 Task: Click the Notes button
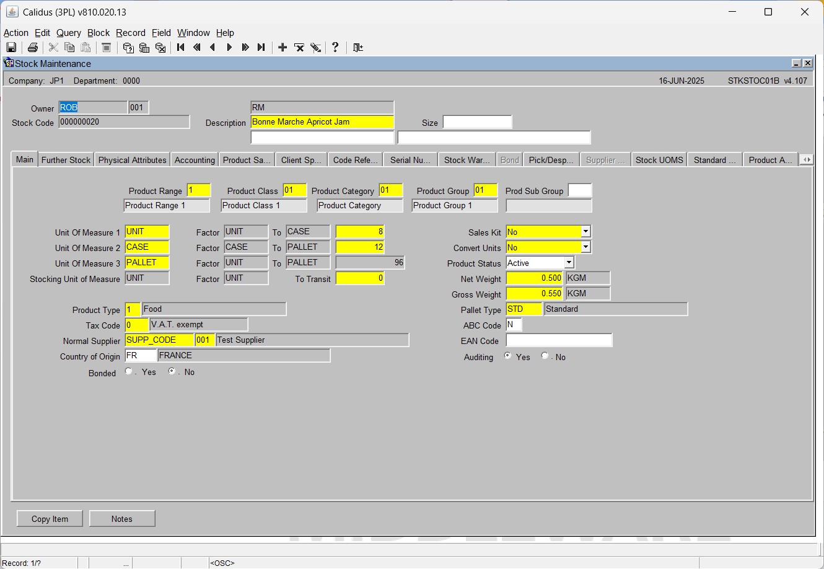[x=122, y=519]
